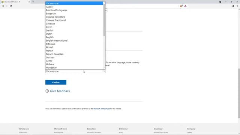The height and width of the screenshot is (135, 240).
Task: Click the circular profile icon in the title bar
Action: click(220, 2)
